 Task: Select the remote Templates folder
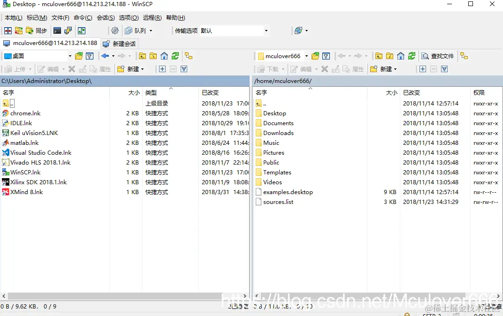pyautogui.click(x=277, y=173)
